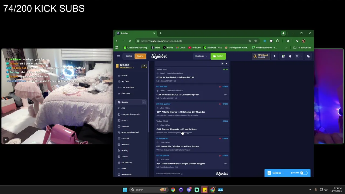Open Chrome media controls icon
Image resolution: width=345 pixels, height=194 pixels.
pyautogui.click(x=297, y=41)
